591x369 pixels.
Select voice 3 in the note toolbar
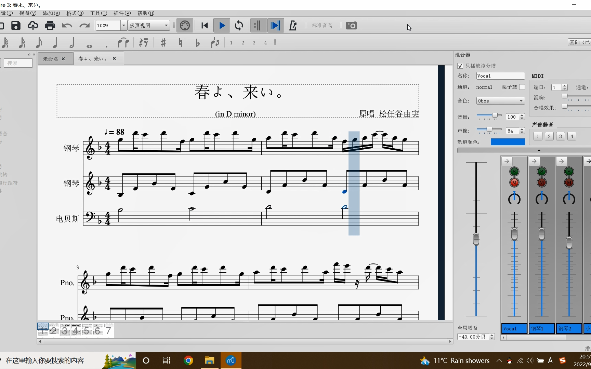tap(254, 43)
